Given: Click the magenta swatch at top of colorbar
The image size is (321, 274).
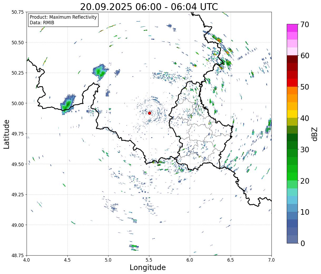Looking at the screenshot, I should (292, 28).
